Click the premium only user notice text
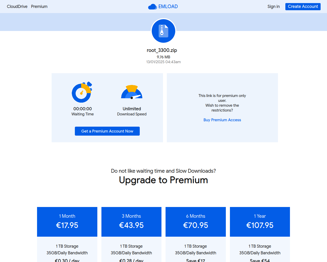 point(222,103)
